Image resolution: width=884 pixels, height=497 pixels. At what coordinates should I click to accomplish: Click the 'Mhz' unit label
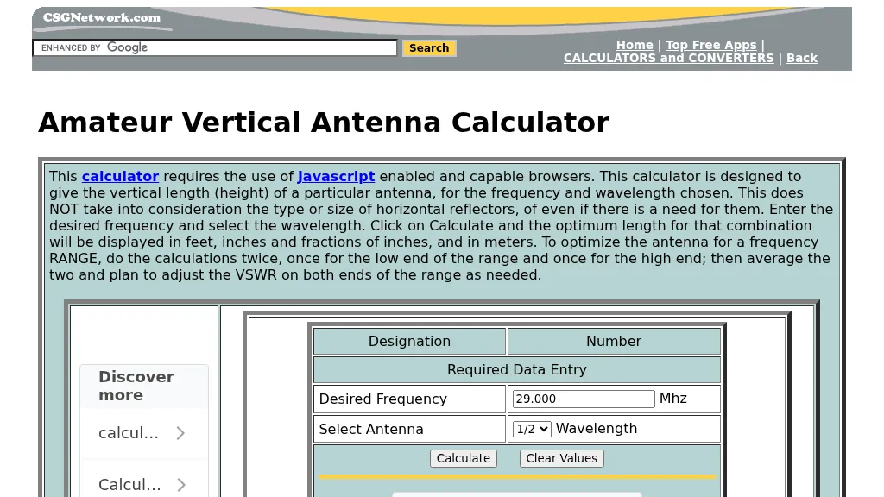(x=673, y=399)
